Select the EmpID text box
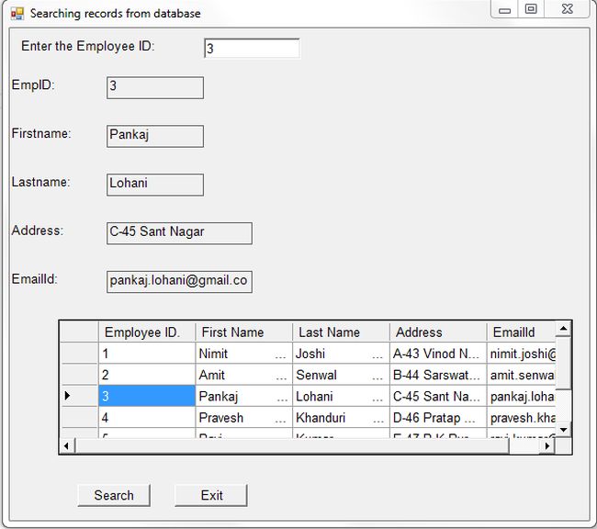This screenshot has width=597, height=529. pos(155,87)
